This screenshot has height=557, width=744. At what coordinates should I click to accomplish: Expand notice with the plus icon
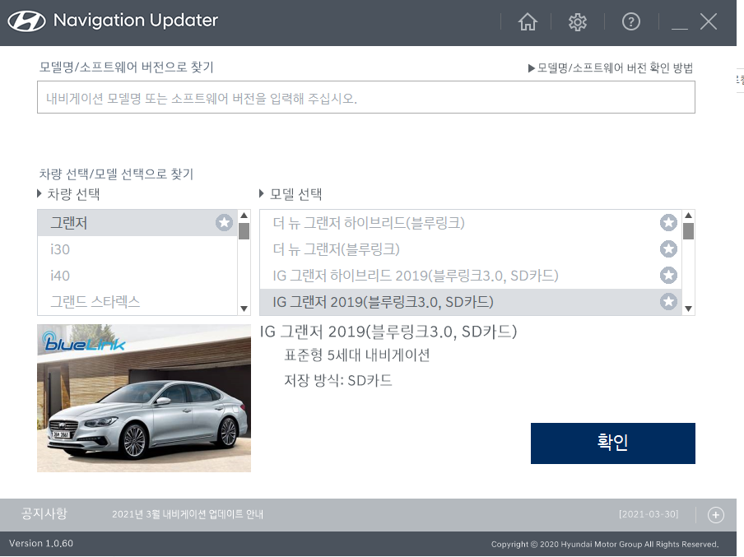(715, 515)
